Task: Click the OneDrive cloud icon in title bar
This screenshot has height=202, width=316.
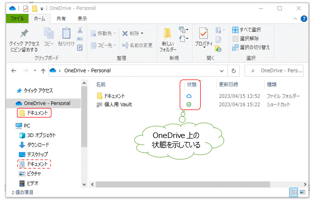Action: (12, 8)
